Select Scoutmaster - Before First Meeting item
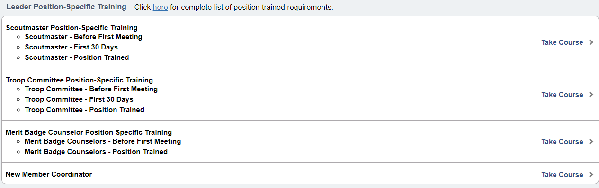The image size is (599, 188). coord(83,37)
